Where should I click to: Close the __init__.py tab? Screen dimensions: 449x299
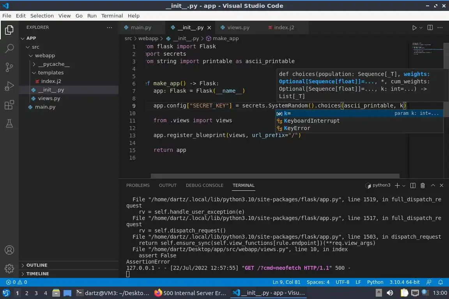click(209, 28)
